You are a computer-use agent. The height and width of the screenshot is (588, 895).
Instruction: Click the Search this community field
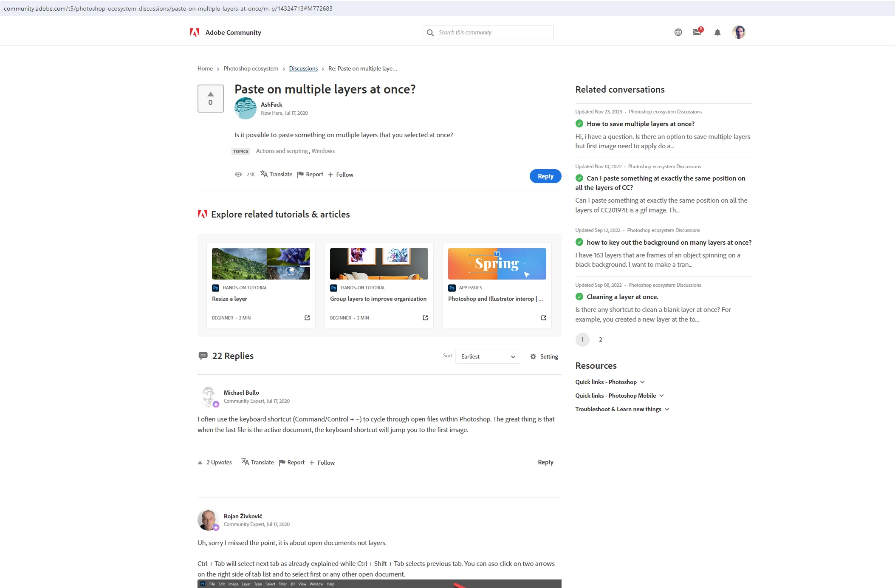(493, 32)
